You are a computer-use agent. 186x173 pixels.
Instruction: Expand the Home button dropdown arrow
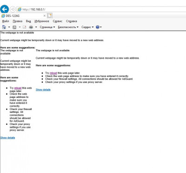click(9, 27)
